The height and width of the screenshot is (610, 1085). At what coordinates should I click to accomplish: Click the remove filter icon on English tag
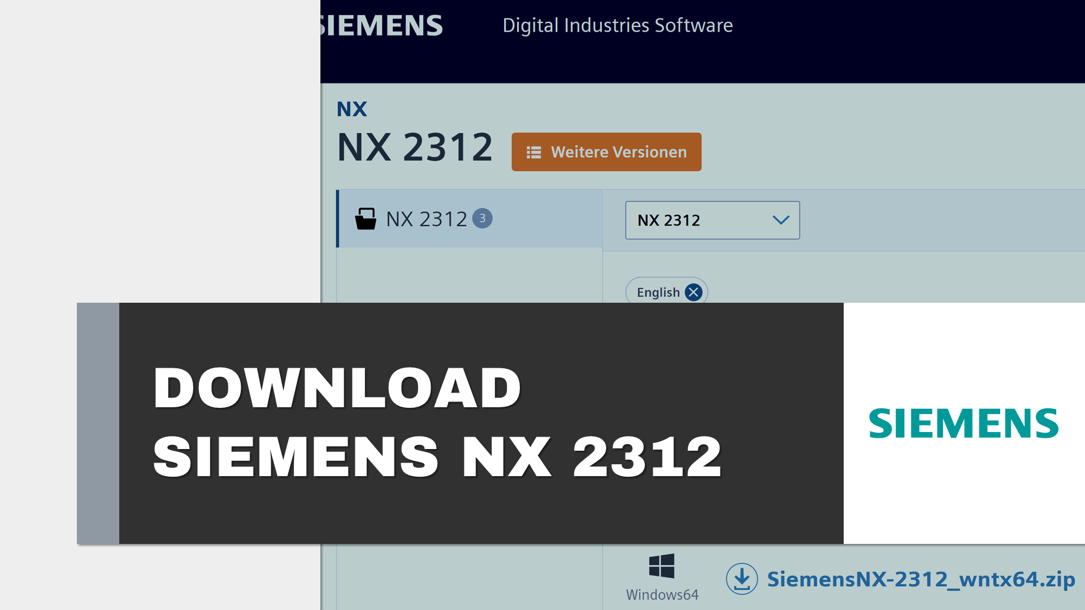click(693, 292)
